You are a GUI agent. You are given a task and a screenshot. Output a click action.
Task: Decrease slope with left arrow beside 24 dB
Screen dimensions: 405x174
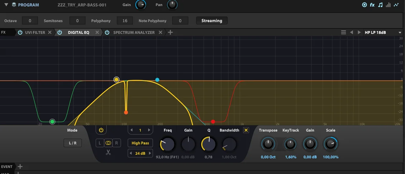tap(131, 153)
